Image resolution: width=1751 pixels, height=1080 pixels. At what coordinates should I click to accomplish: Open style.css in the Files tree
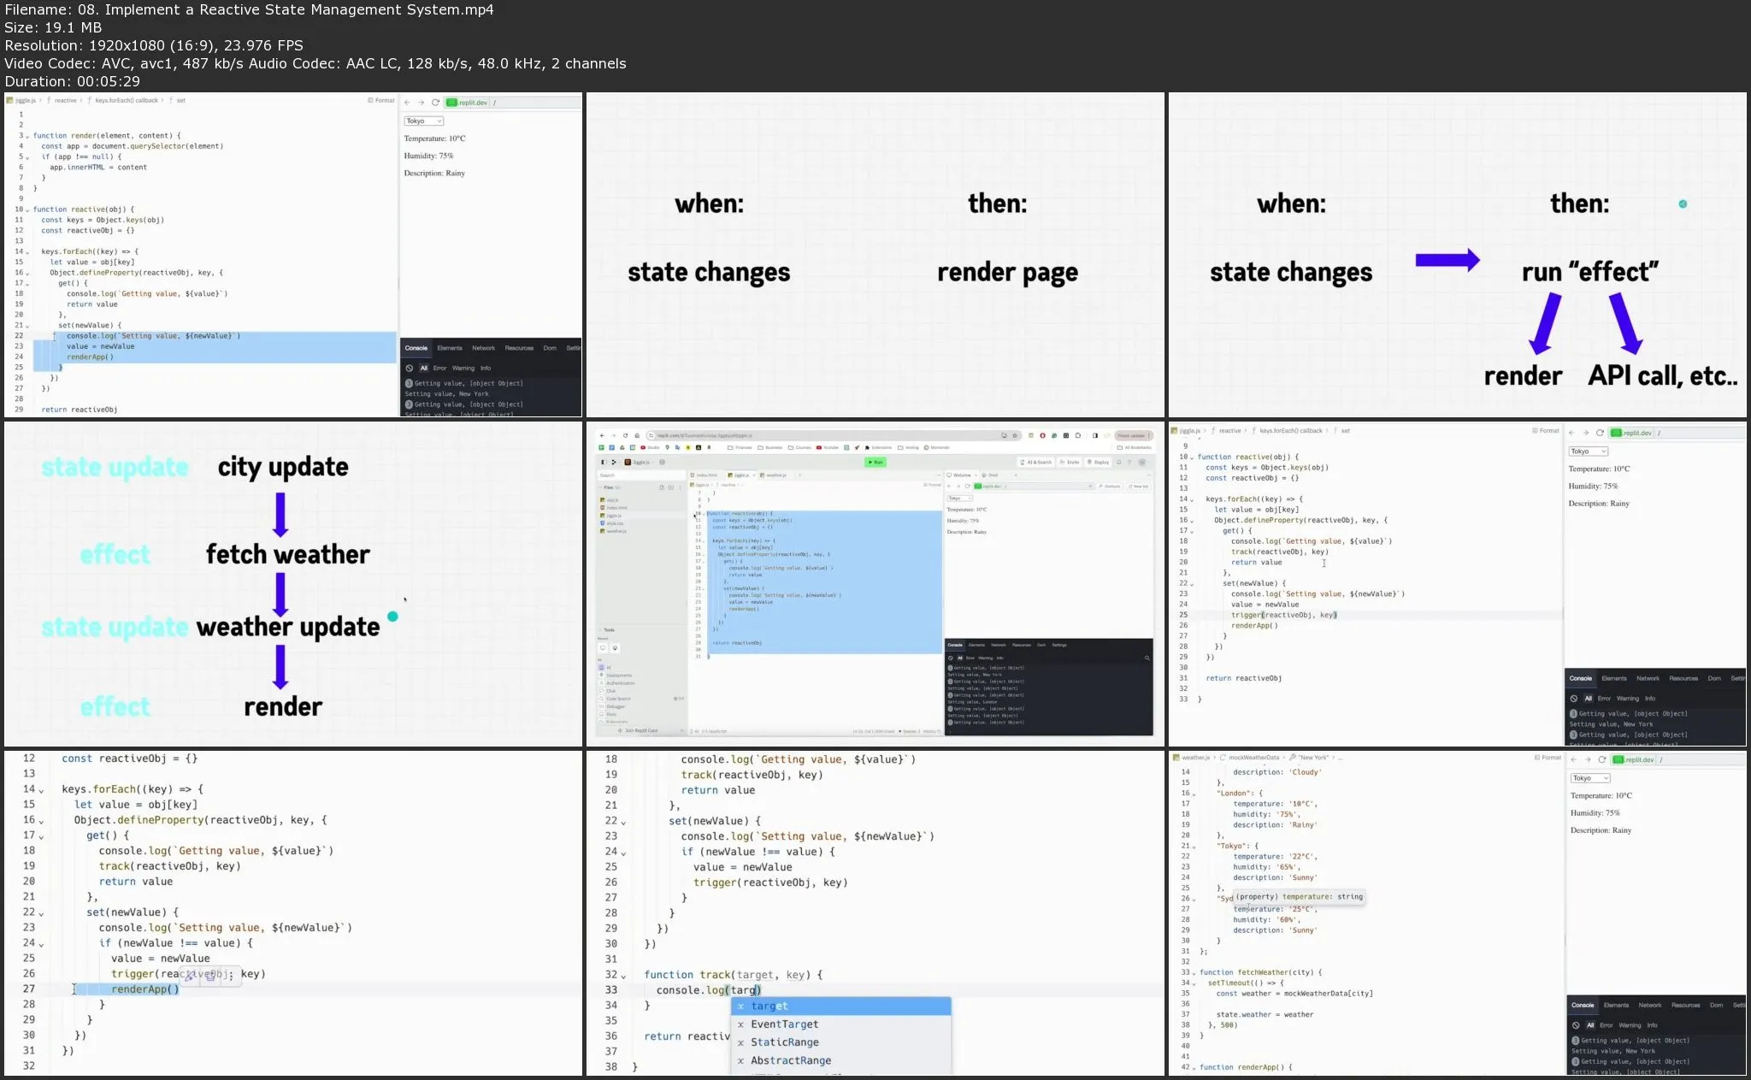pyautogui.click(x=614, y=523)
